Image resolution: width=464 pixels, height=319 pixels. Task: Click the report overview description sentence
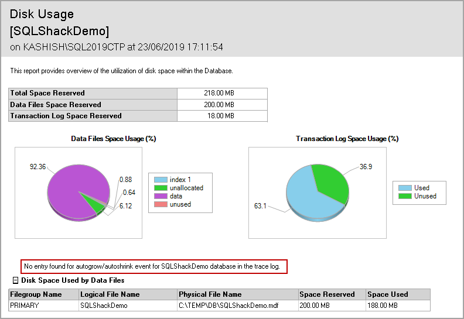122,71
